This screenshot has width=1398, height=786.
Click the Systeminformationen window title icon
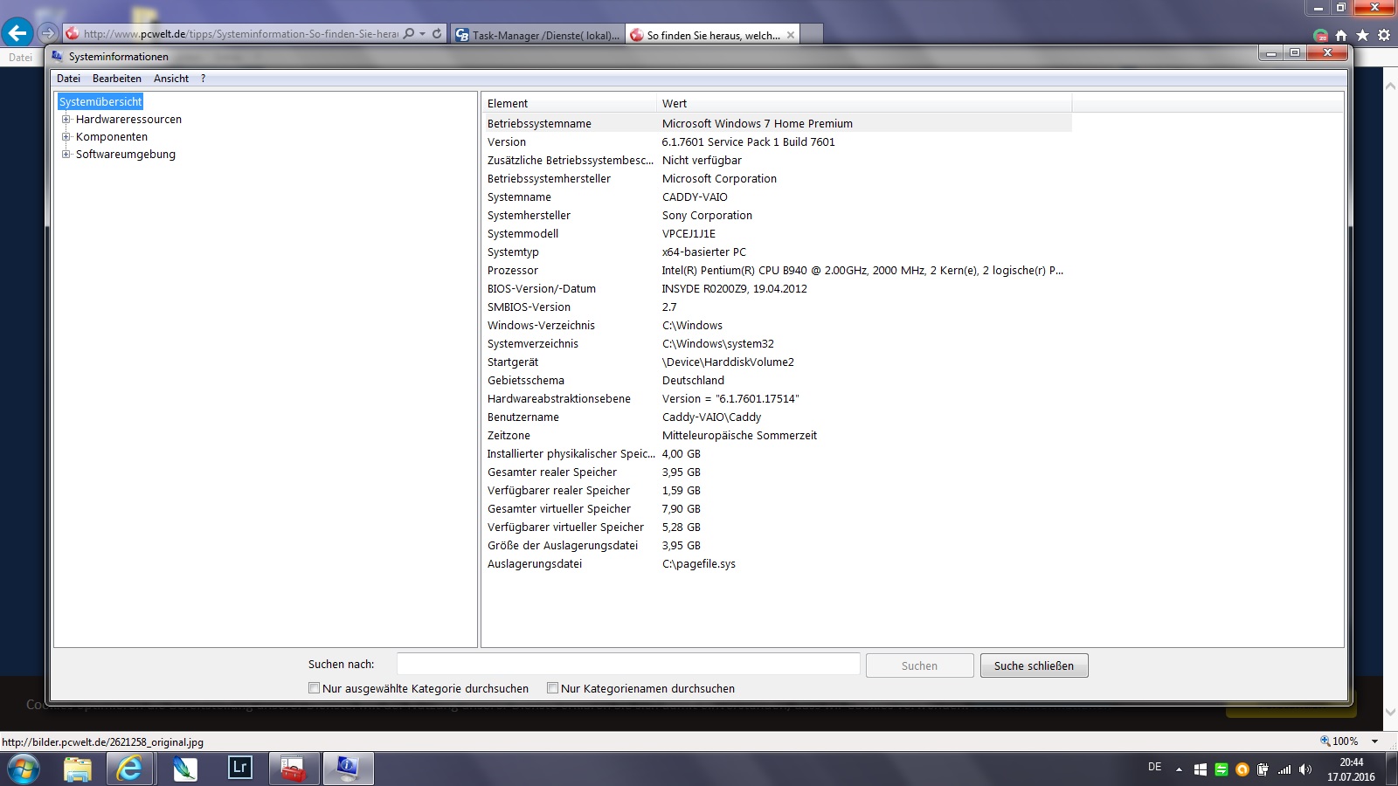coord(58,56)
